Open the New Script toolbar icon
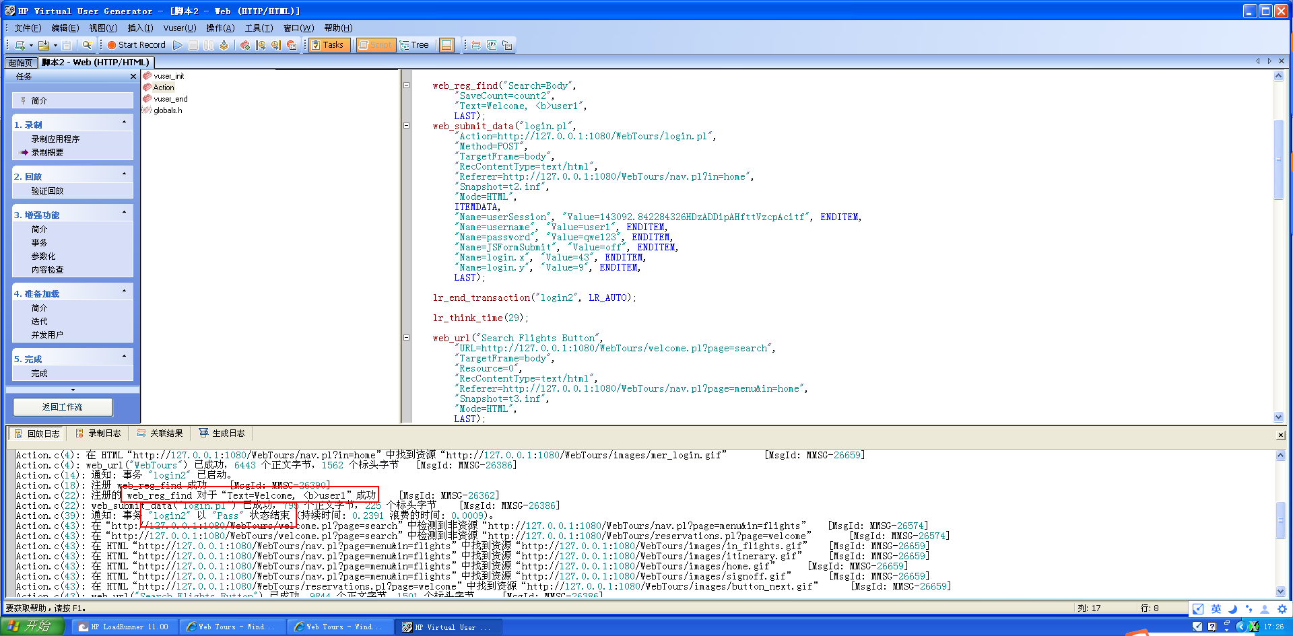1293x636 pixels. point(20,45)
